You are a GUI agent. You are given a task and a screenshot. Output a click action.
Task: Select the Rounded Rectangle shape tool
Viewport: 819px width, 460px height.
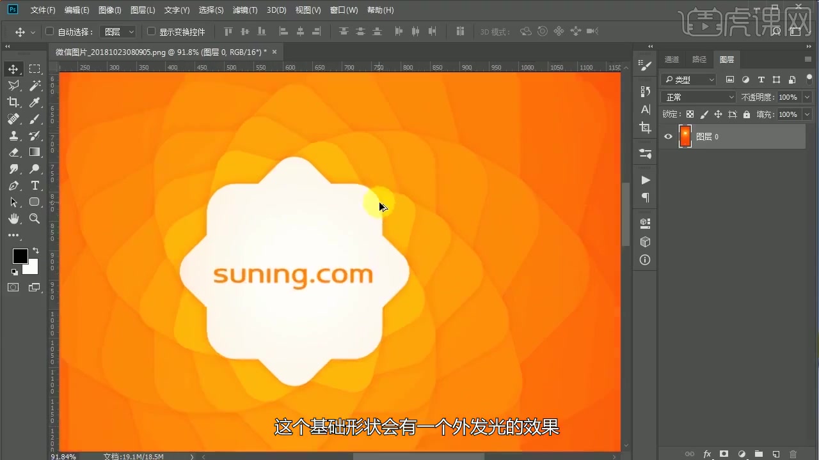35,202
